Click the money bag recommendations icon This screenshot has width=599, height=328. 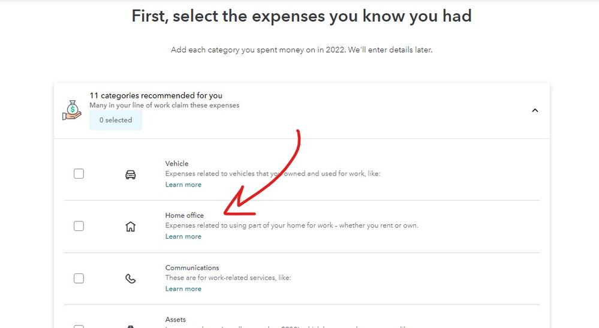pyautogui.click(x=71, y=110)
